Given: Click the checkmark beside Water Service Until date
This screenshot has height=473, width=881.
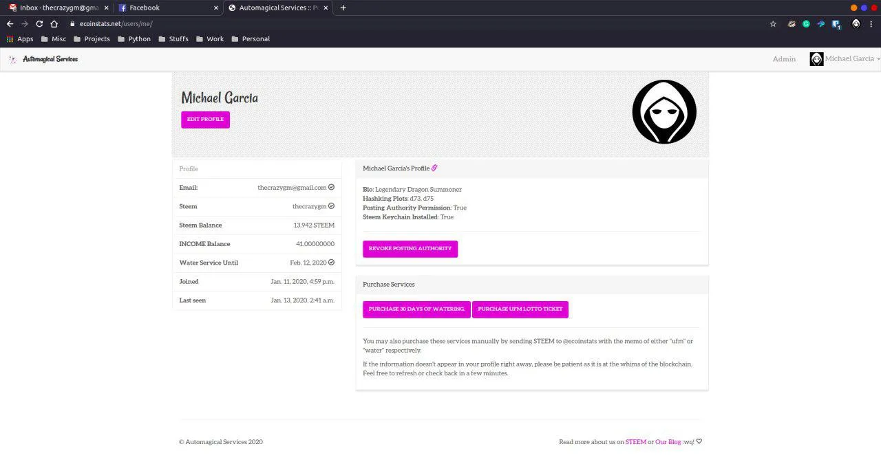Looking at the screenshot, I should [331, 262].
